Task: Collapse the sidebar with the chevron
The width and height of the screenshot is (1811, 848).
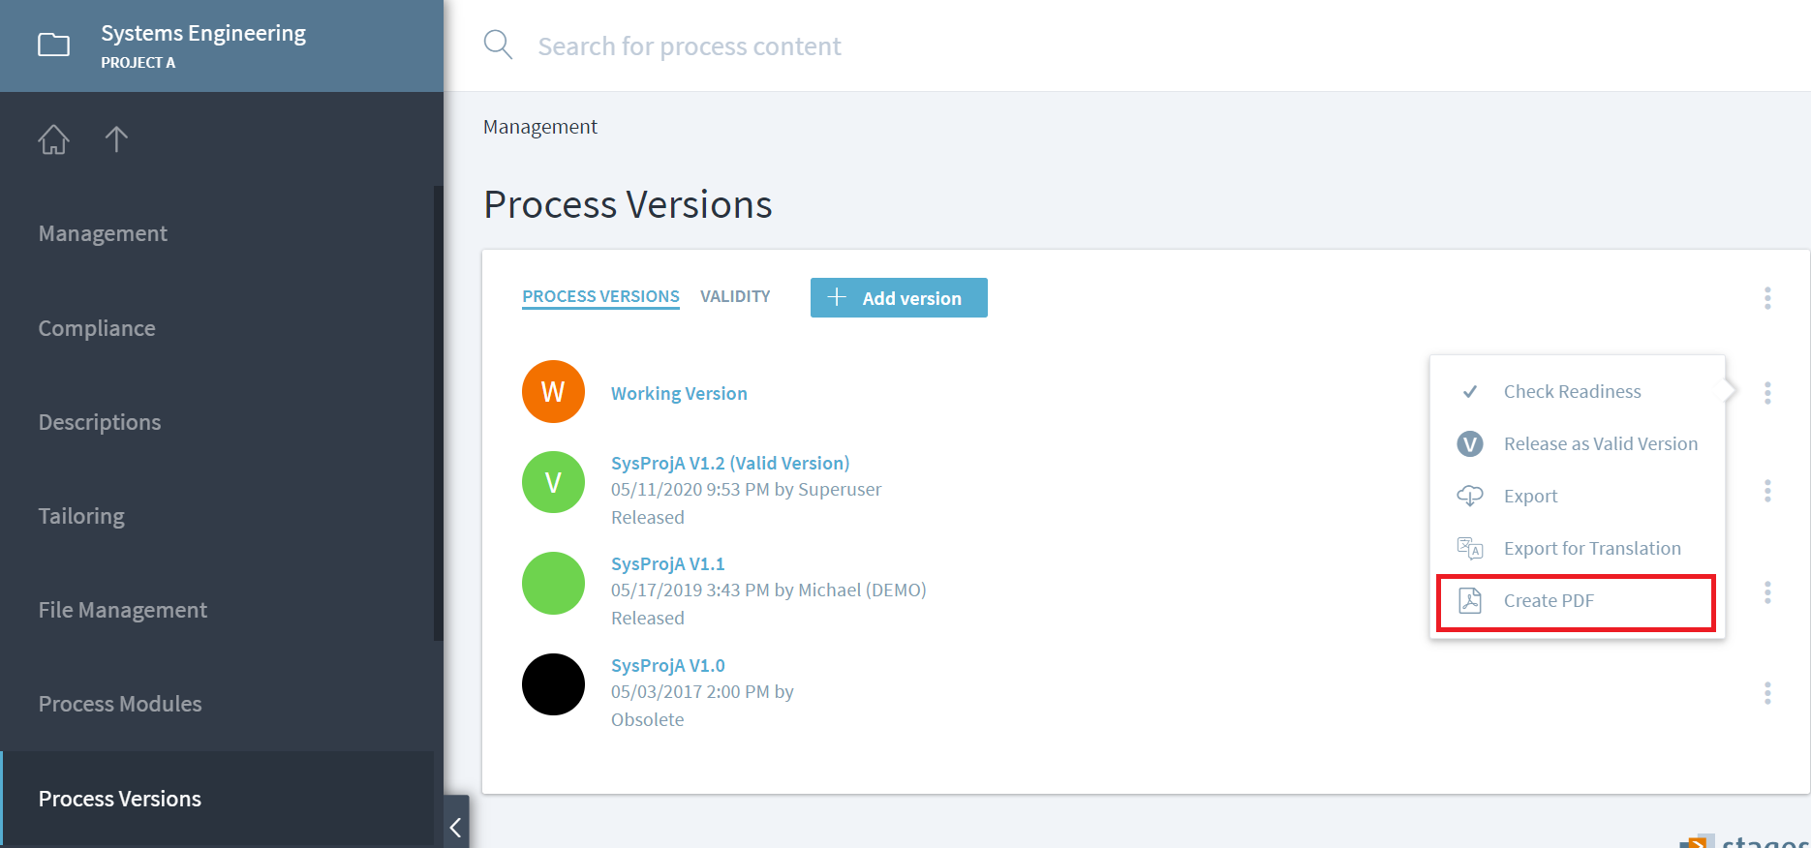Action: (456, 827)
